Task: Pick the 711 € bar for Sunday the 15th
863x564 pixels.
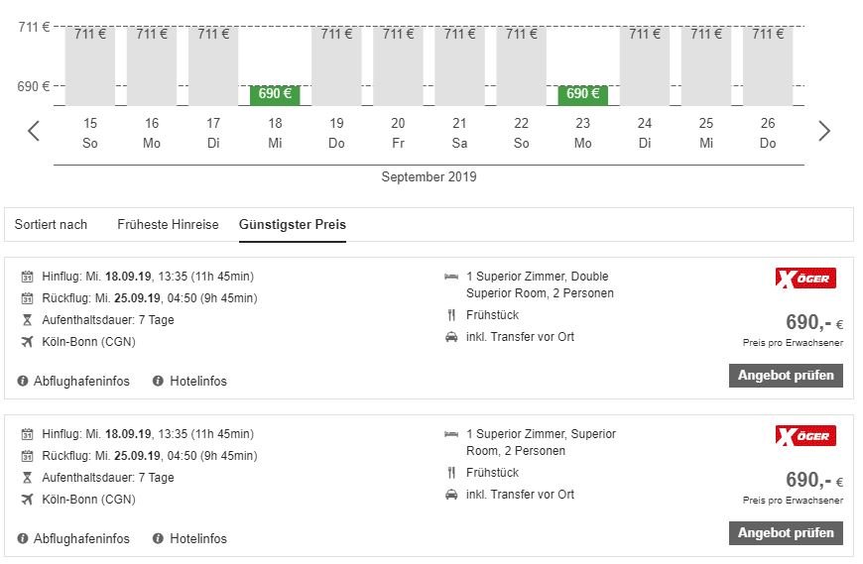Action: click(90, 65)
